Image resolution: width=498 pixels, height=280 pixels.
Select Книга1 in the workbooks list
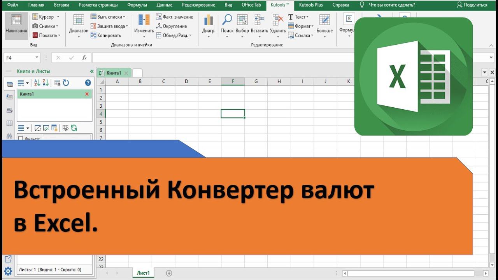(54, 94)
